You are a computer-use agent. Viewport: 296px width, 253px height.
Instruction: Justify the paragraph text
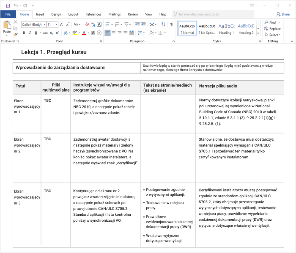point(125,33)
